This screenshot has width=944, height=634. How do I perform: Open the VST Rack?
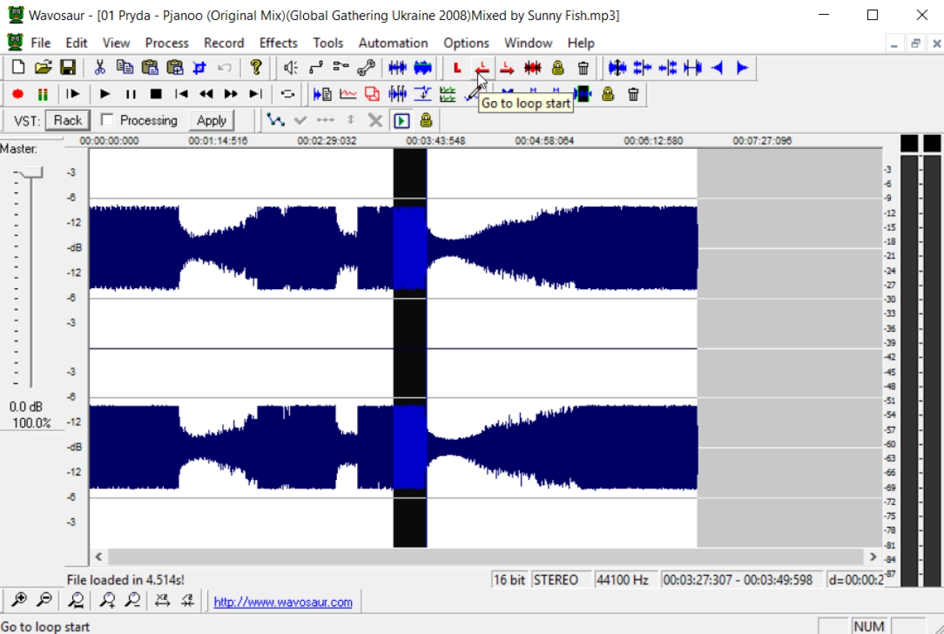point(68,120)
